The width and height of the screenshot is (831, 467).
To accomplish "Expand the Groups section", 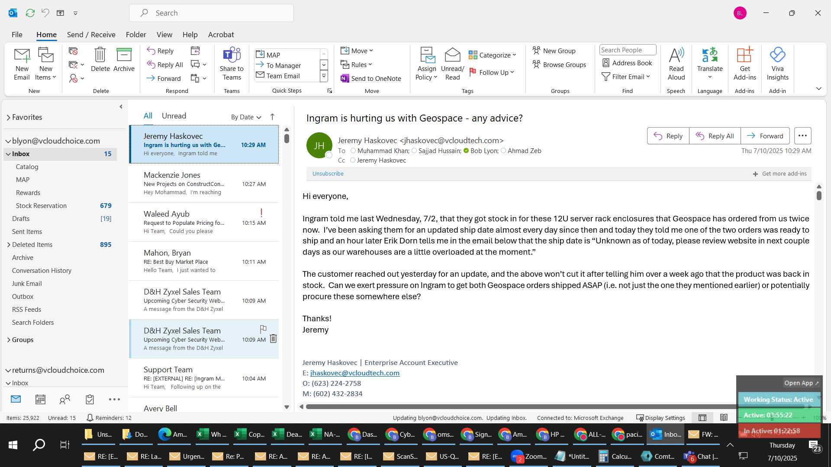I will [9, 340].
